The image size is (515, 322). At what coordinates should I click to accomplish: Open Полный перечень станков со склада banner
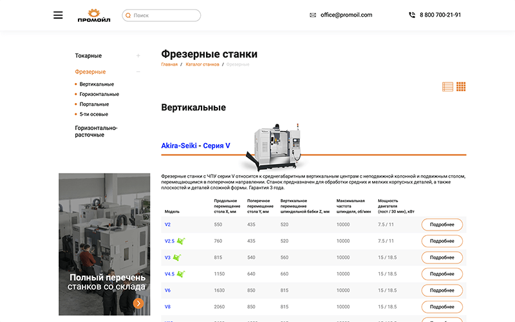[x=104, y=245]
